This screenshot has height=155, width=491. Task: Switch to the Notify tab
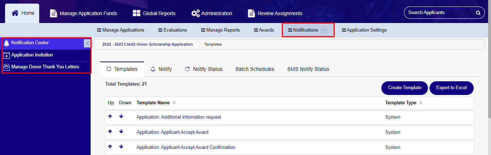161,69
